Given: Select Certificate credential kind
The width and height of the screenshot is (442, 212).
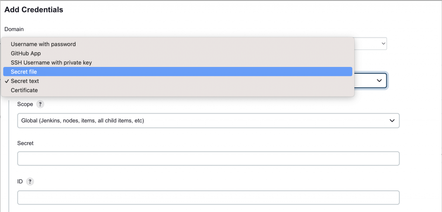Looking at the screenshot, I should [24, 90].
